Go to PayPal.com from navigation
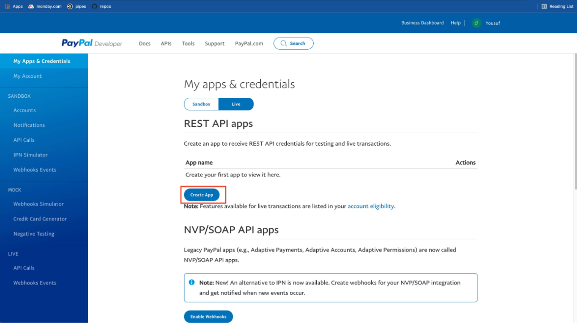Image resolution: width=577 pixels, height=324 pixels. point(249,43)
